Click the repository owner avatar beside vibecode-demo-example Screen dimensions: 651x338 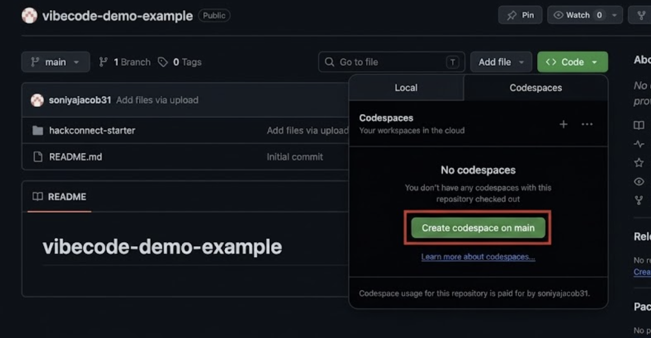coord(29,16)
